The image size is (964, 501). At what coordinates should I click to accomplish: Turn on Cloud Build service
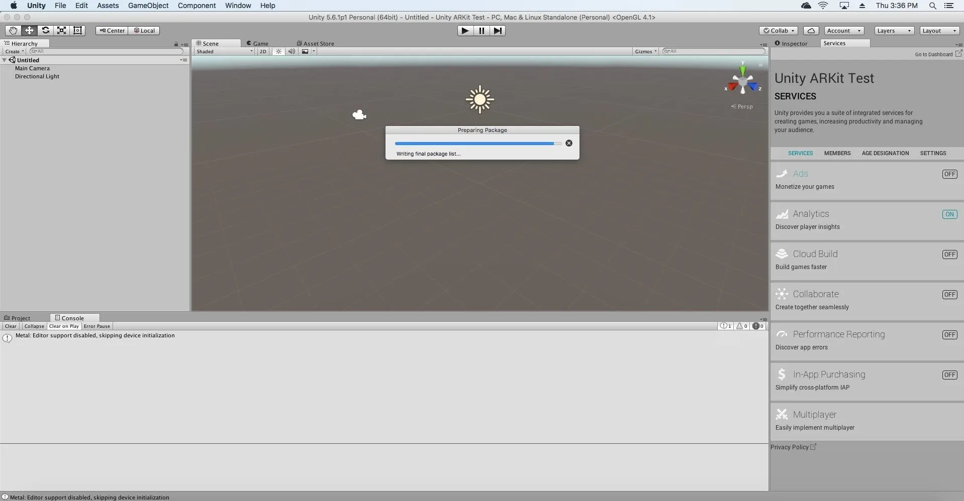click(949, 255)
